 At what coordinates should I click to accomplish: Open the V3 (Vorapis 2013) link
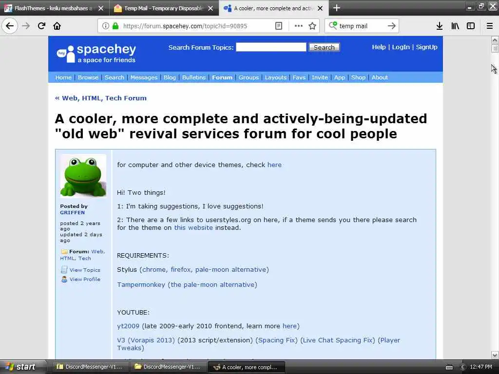(146, 340)
